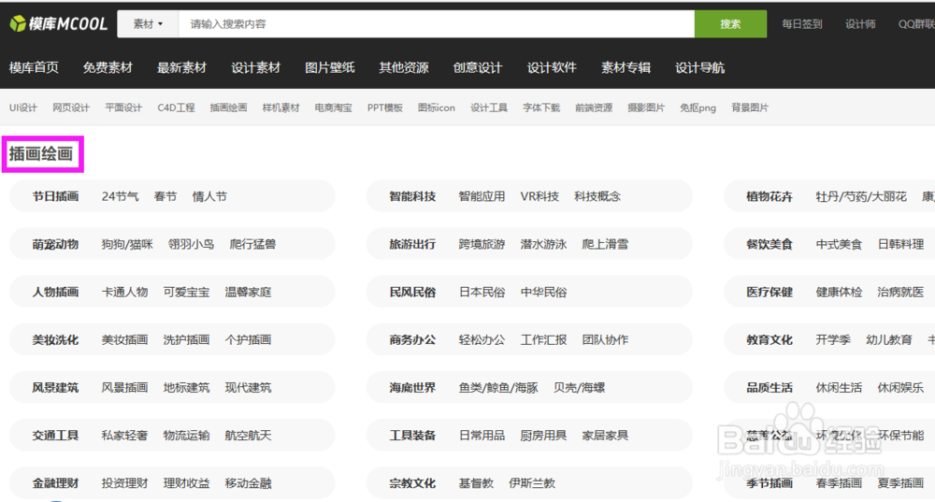The height and width of the screenshot is (502, 935).
Task: Open the 素材 search type dropdown
Action: tap(148, 24)
